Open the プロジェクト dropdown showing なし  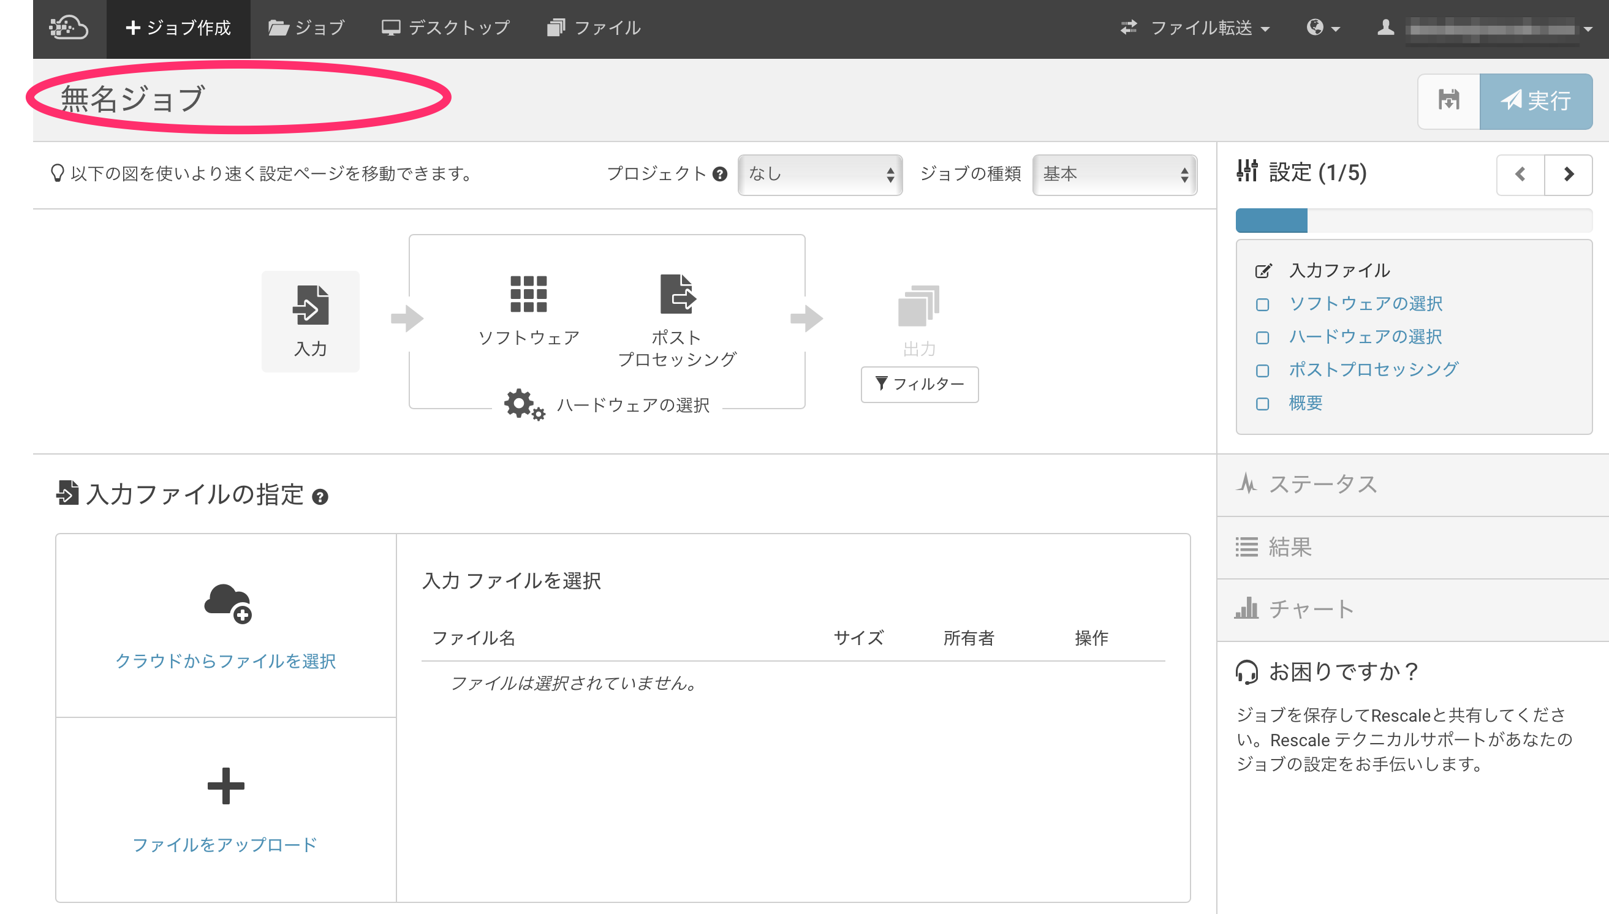(819, 175)
